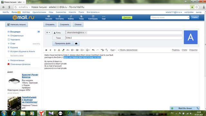Open the recipient fields options dropdown
This screenshot has width=206, height=116.
click(x=48, y=33)
